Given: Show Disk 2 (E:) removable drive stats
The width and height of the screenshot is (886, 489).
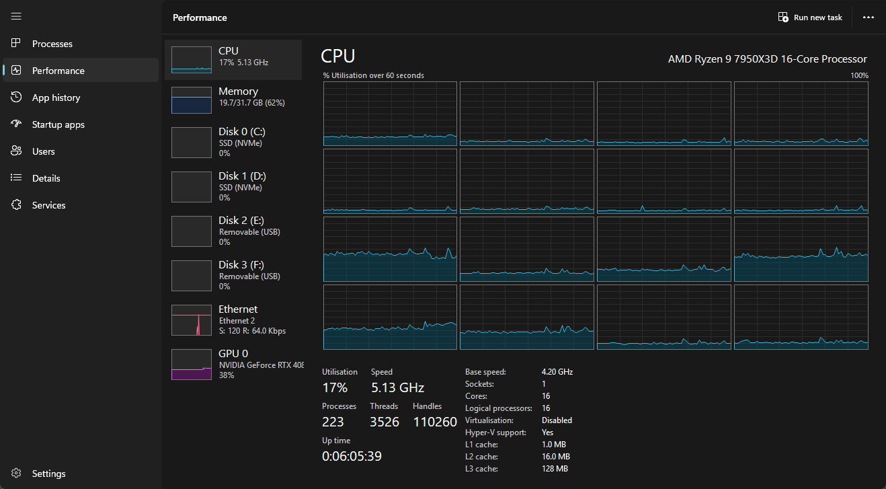Looking at the screenshot, I should tap(233, 231).
